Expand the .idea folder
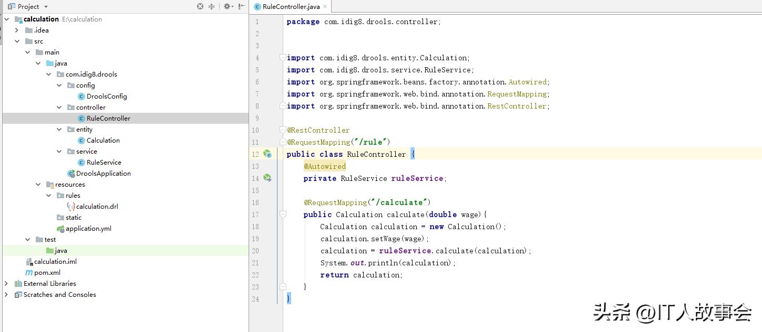This screenshot has height=332, width=762. point(17,30)
